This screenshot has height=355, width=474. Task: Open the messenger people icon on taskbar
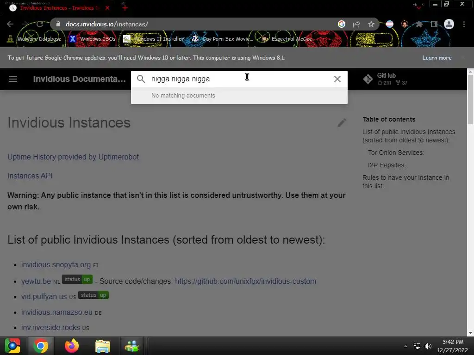(x=131, y=346)
